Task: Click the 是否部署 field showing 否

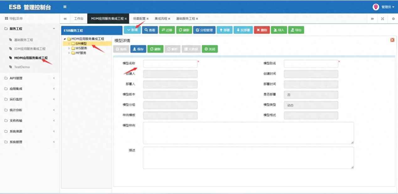Action: (311, 95)
